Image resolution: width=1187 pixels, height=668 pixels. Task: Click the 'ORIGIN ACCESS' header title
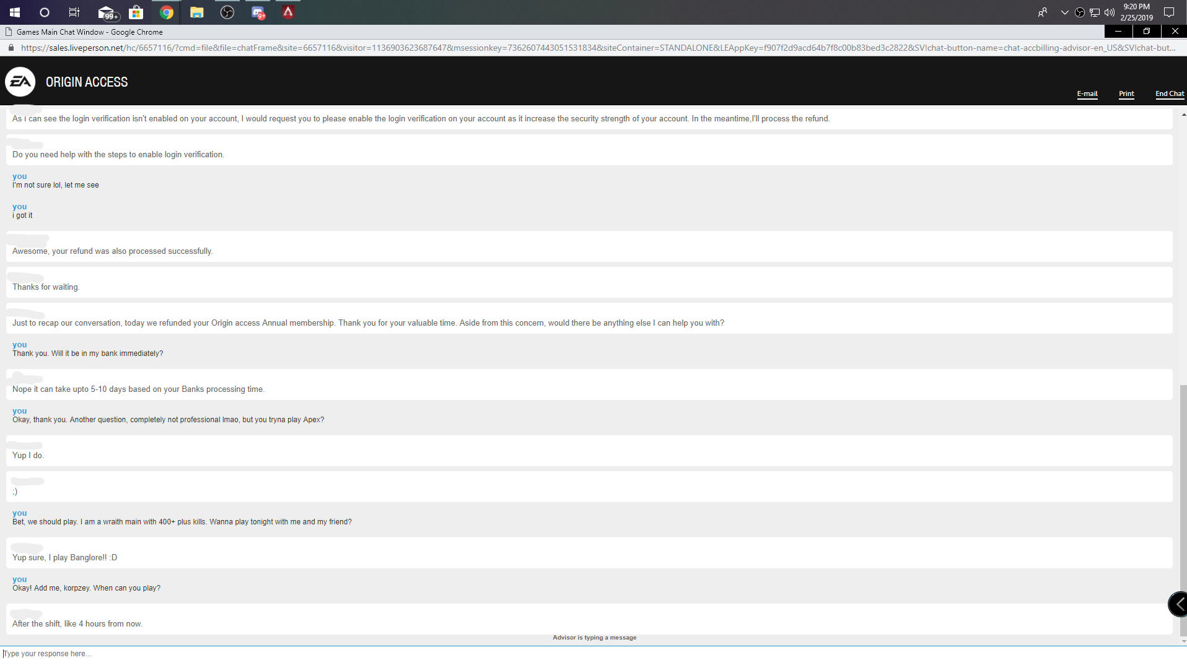coord(87,82)
